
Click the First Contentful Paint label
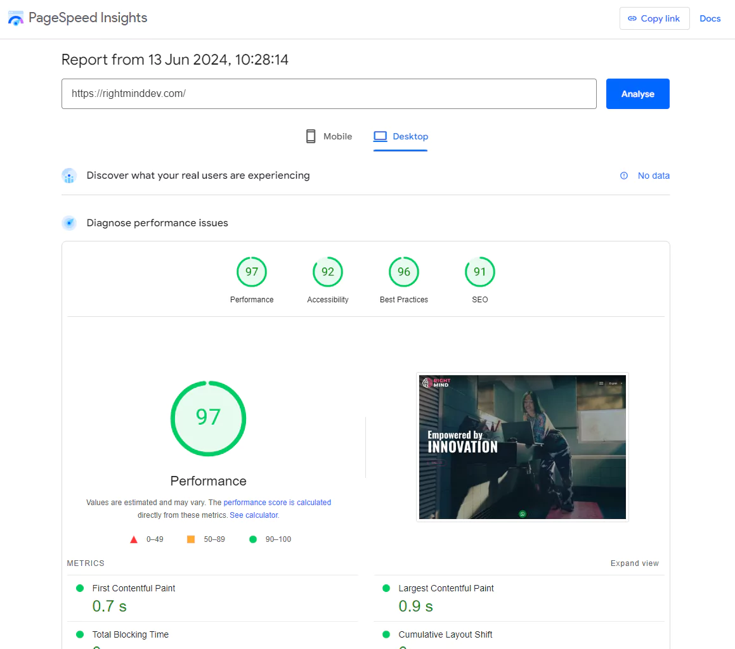click(x=134, y=588)
